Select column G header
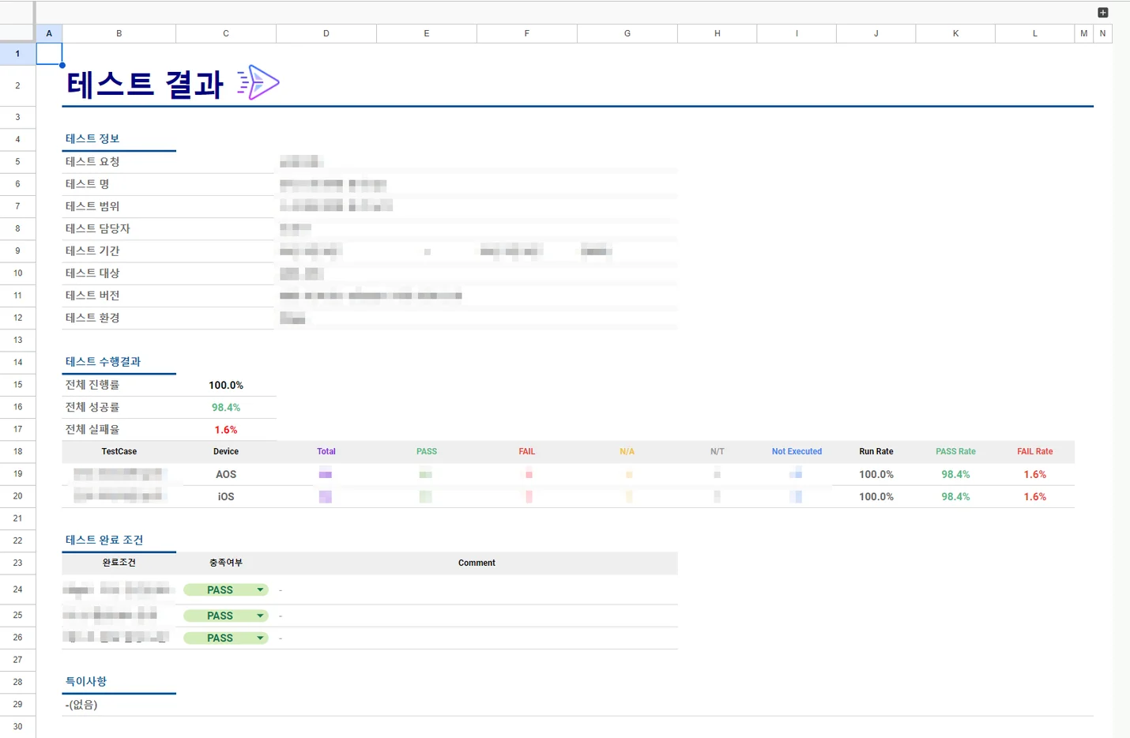This screenshot has height=738, width=1130. click(627, 33)
